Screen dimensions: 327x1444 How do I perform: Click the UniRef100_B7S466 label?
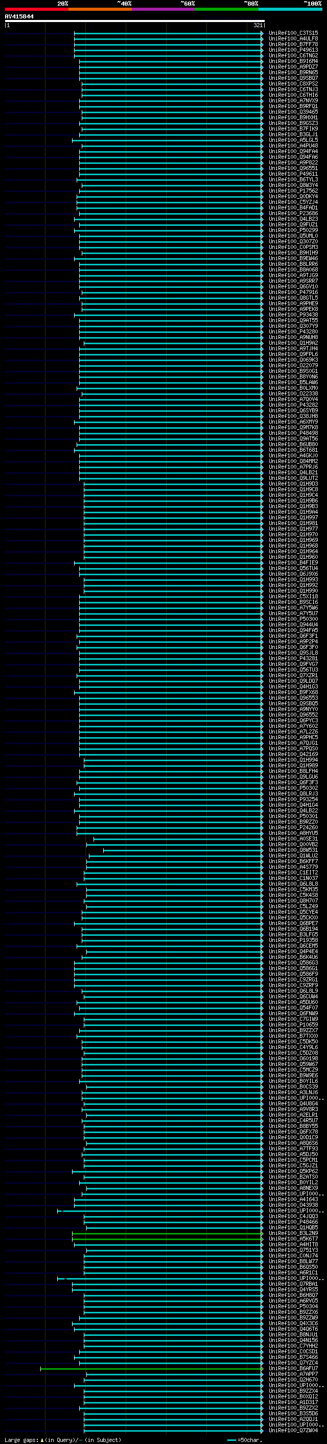(293, 1357)
